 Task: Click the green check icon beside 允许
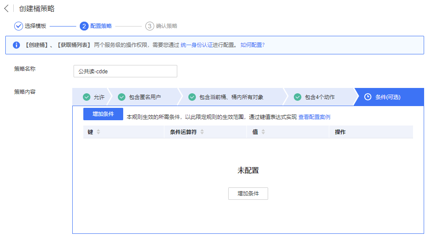tap(87, 97)
